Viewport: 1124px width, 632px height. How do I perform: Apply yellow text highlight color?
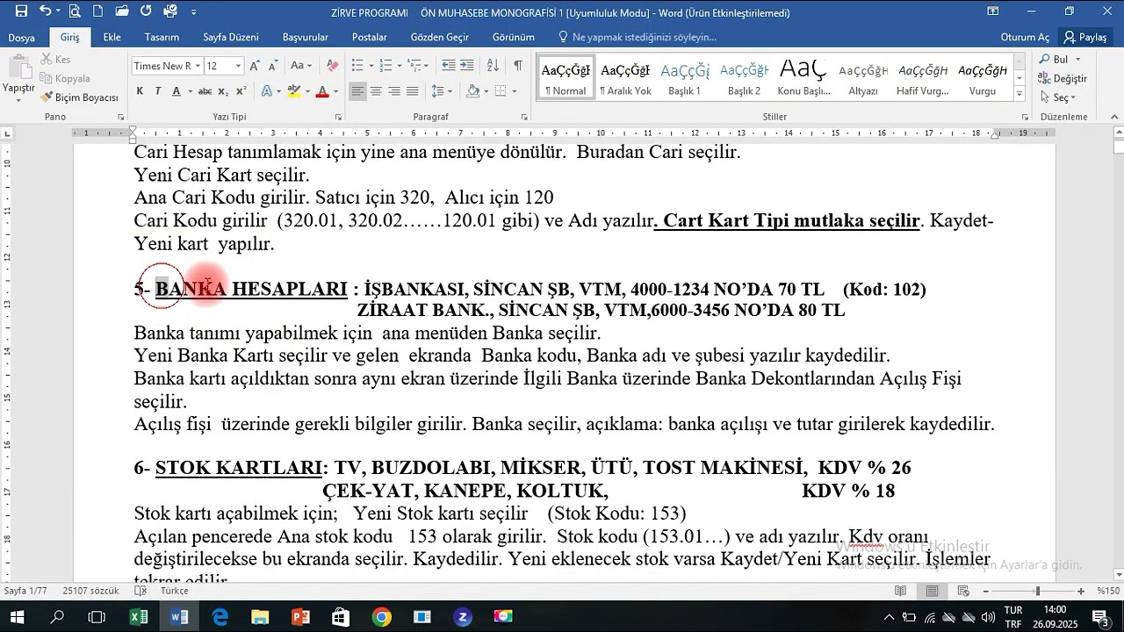pyautogui.click(x=293, y=91)
